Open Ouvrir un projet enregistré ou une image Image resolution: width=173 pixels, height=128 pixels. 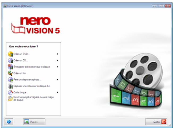(x=33, y=98)
